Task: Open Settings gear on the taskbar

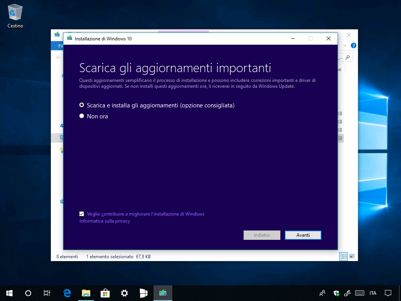Action: [x=124, y=293]
